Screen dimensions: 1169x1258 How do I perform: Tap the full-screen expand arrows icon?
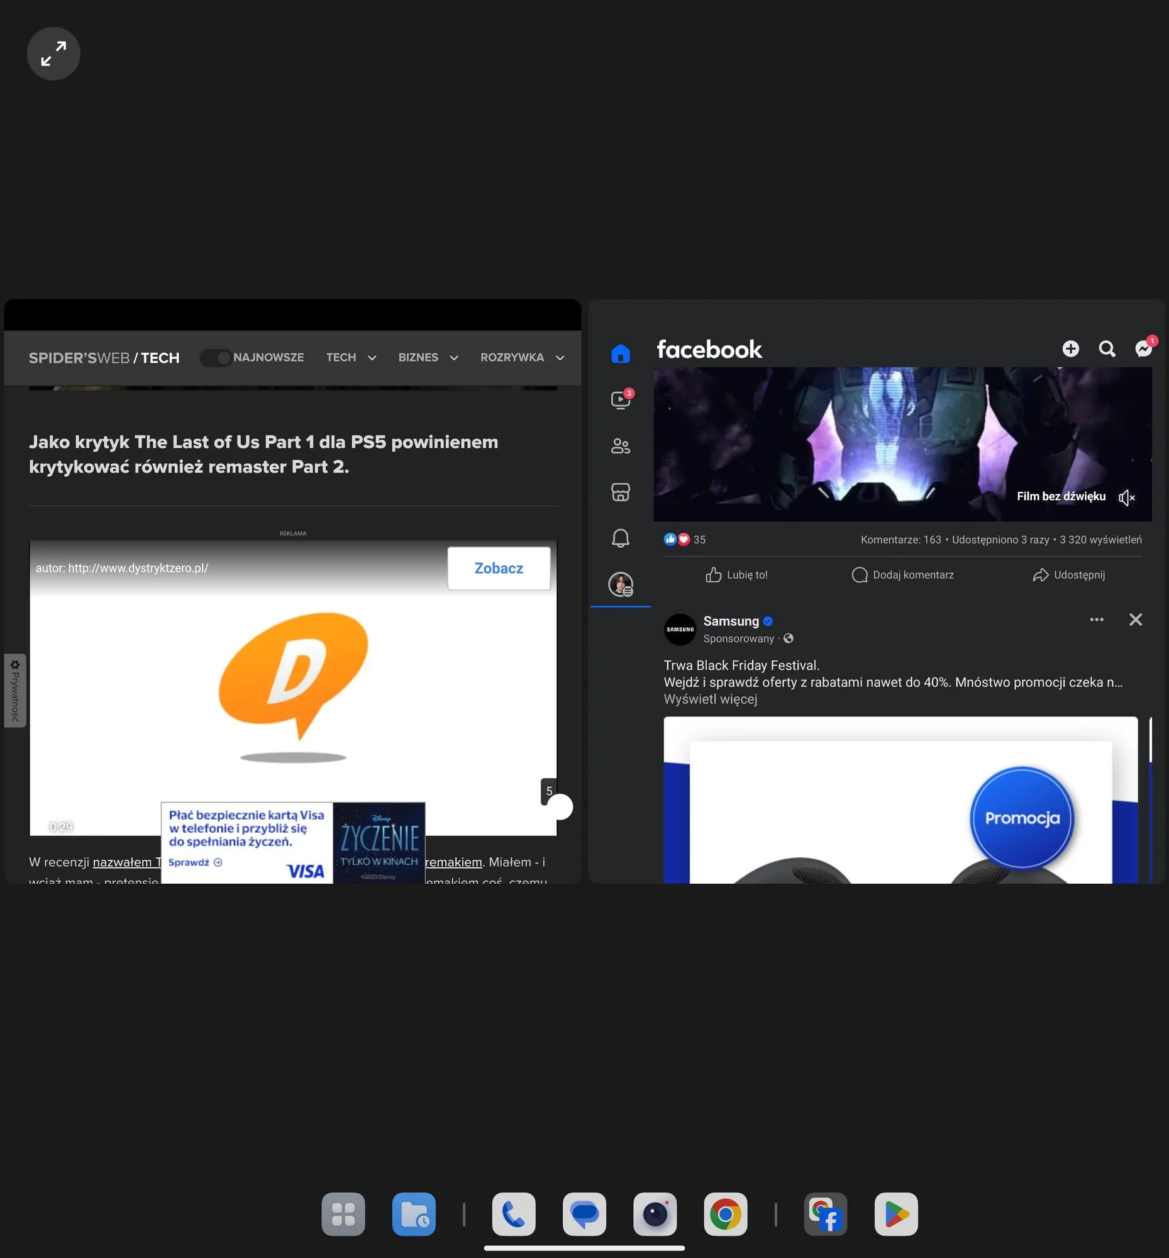pos(53,53)
